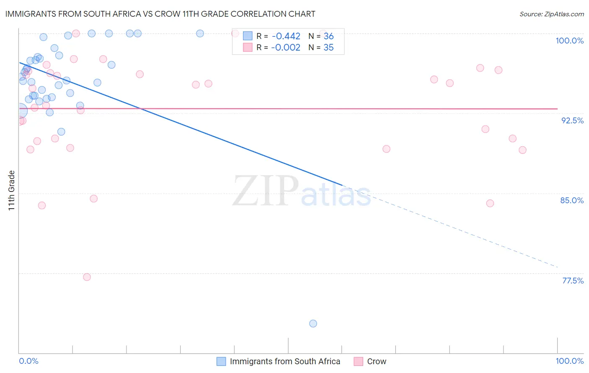Viewport: 589px width, 373px height.
Task: Click the chart title text
Action: (x=160, y=14)
